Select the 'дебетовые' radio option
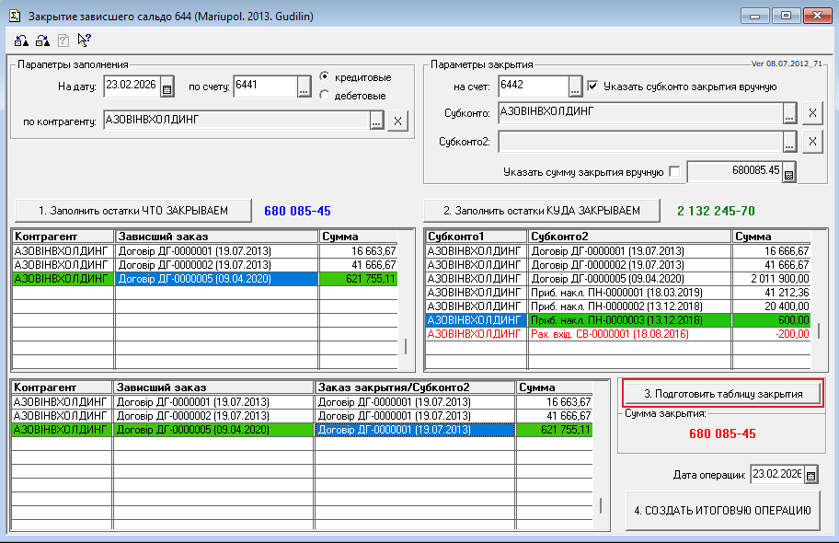The width and height of the screenshot is (839, 543). 325,95
